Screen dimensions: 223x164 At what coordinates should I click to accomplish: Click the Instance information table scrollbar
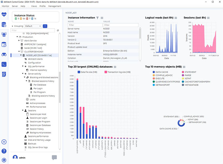pos(140,33)
